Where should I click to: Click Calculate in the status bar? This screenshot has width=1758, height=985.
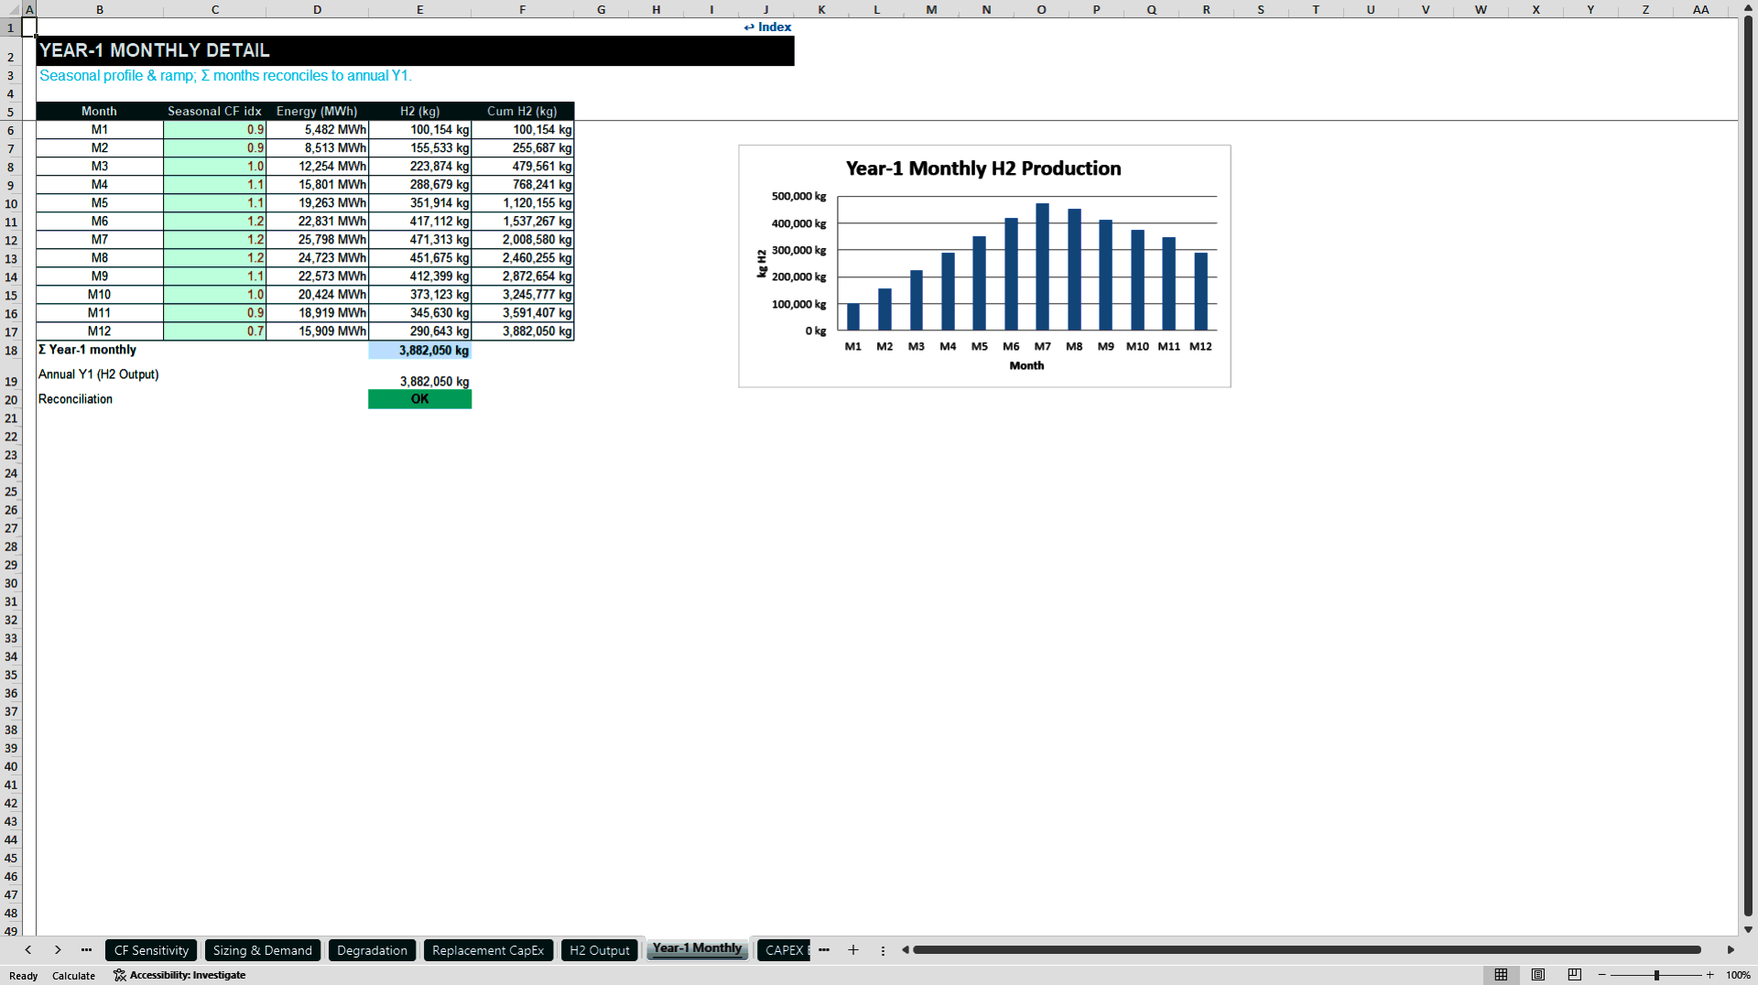click(x=73, y=976)
